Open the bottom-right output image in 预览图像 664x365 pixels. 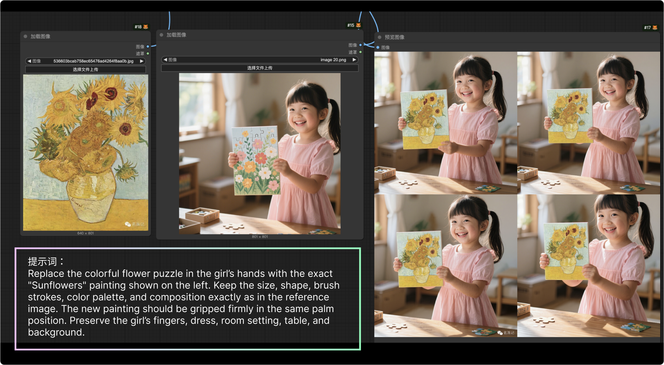click(x=589, y=266)
